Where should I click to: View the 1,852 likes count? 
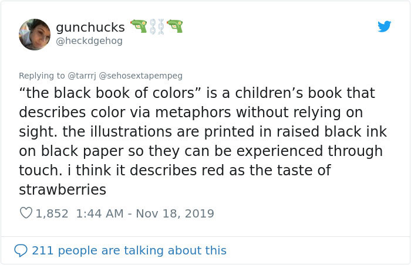coord(53,213)
